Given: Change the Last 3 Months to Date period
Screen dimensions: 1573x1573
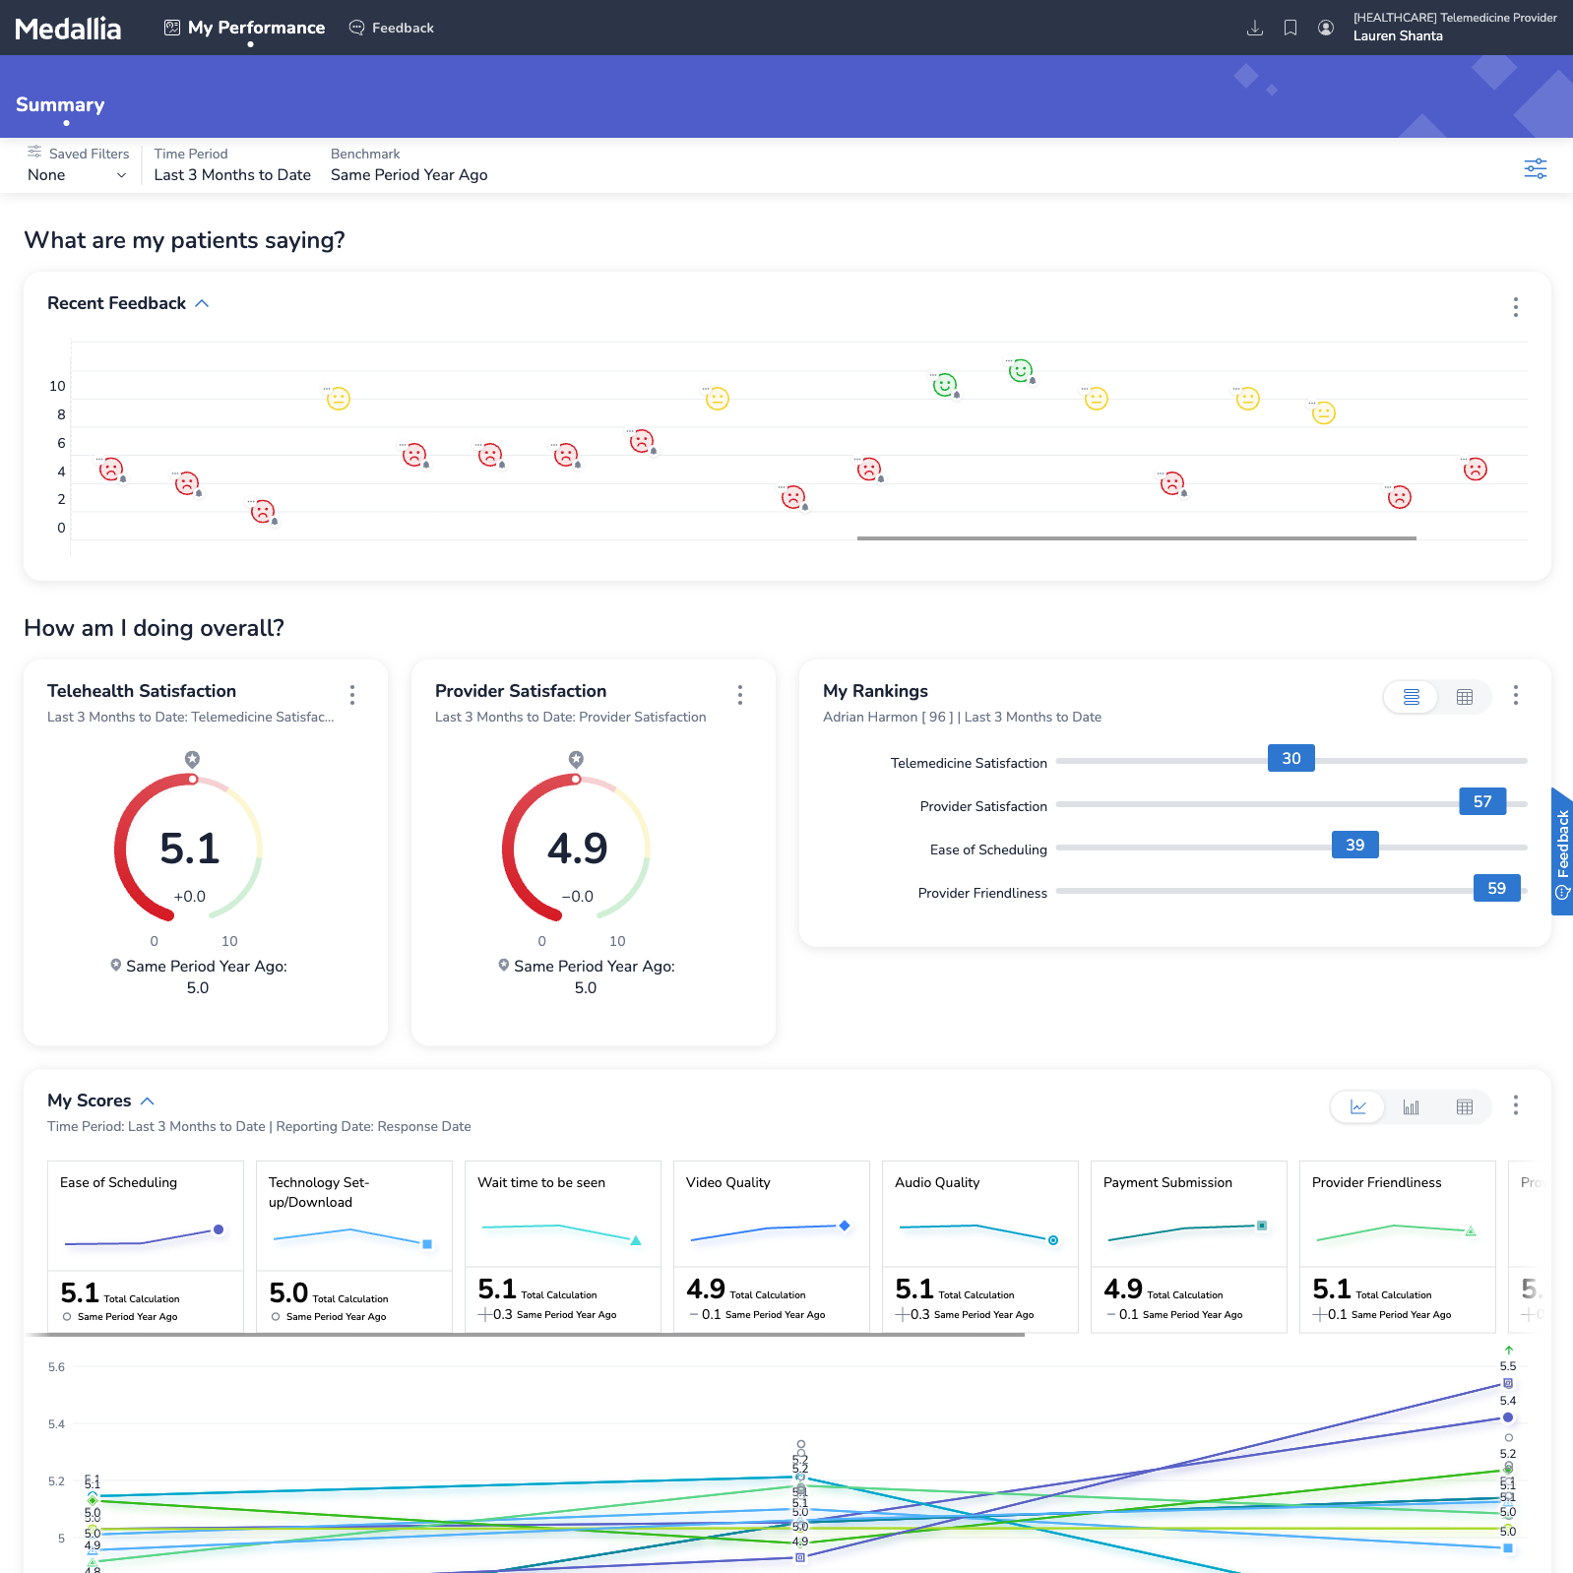Looking at the screenshot, I should 232,175.
